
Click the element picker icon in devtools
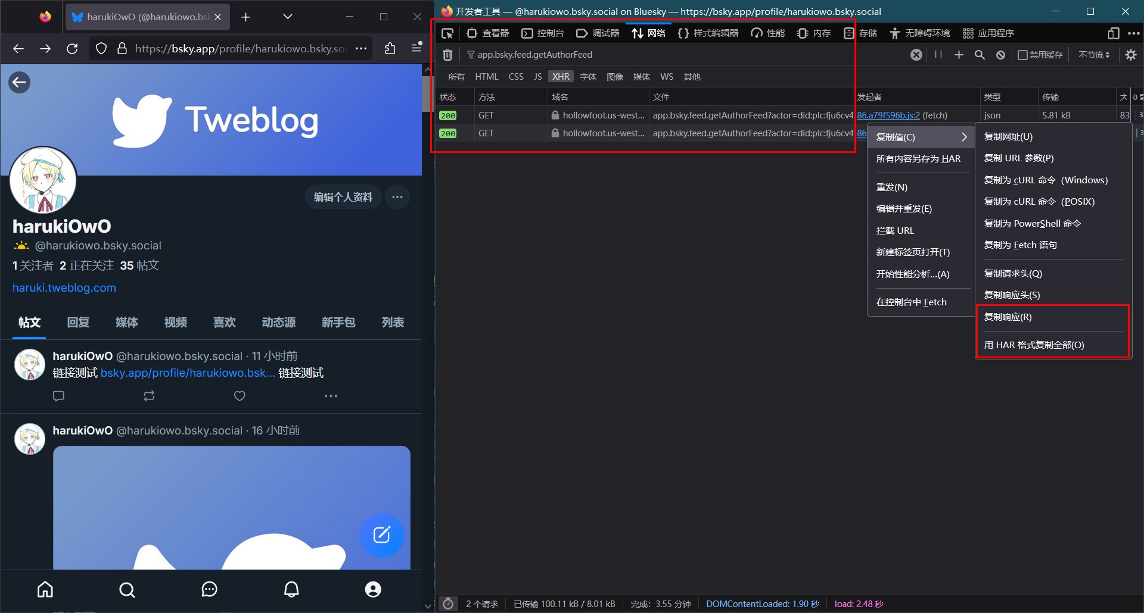click(447, 33)
